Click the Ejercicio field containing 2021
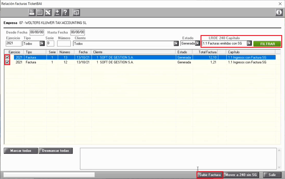 pos(14,43)
